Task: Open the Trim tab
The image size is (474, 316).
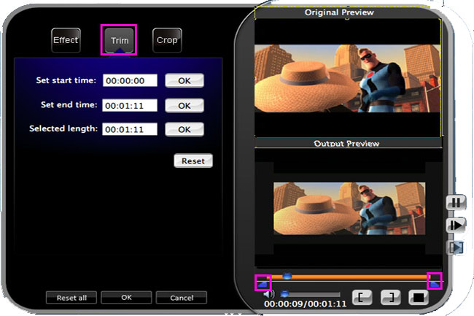Action: (119, 40)
